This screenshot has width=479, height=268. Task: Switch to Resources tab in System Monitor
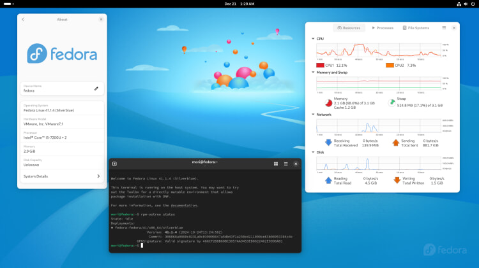(x=349, y=28)
